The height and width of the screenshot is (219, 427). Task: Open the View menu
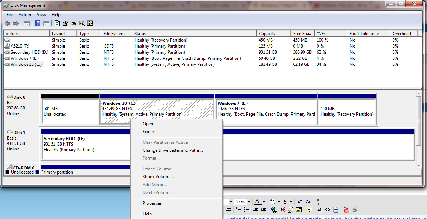point(41,15)
